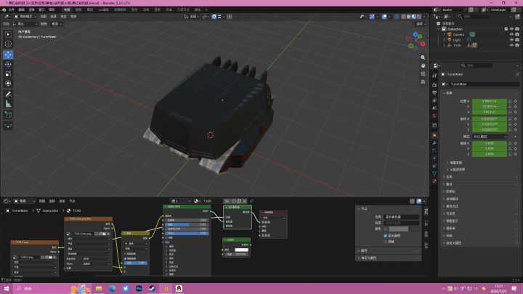Select the Move tool in viewport toolbar
Viewport: 523px width, 294px height.
pos(8,54)
